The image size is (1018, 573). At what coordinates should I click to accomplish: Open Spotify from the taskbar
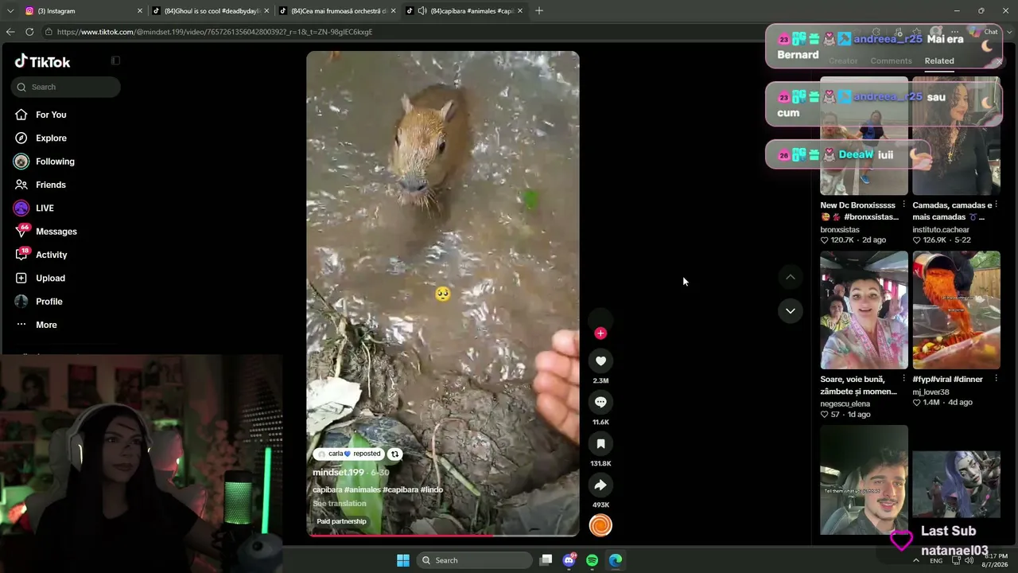click(x=592, y=560)
